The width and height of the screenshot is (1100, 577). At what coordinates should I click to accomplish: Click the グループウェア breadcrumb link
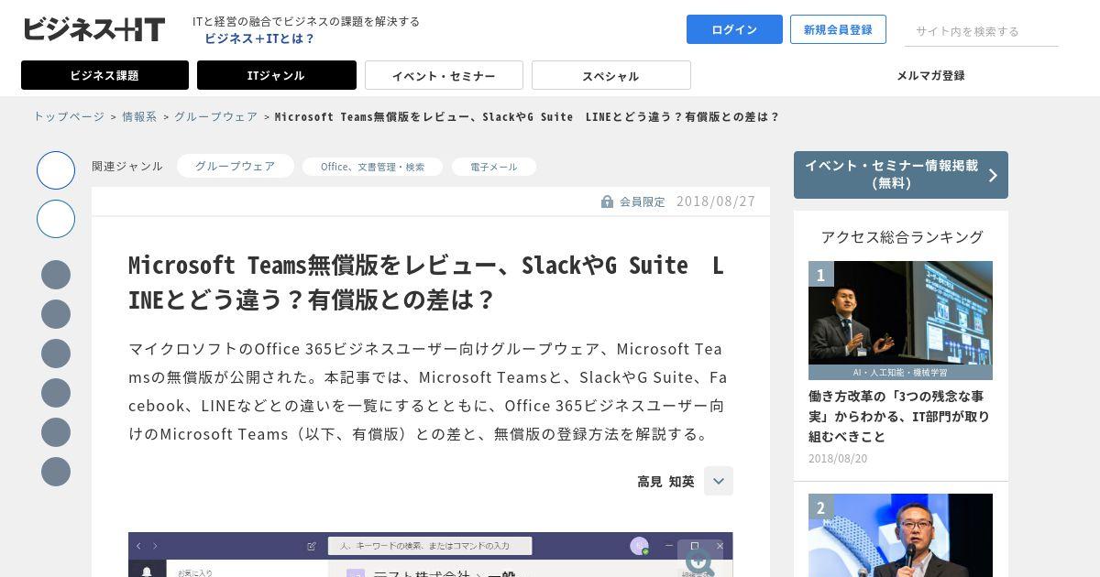click(x=215, y=116)
